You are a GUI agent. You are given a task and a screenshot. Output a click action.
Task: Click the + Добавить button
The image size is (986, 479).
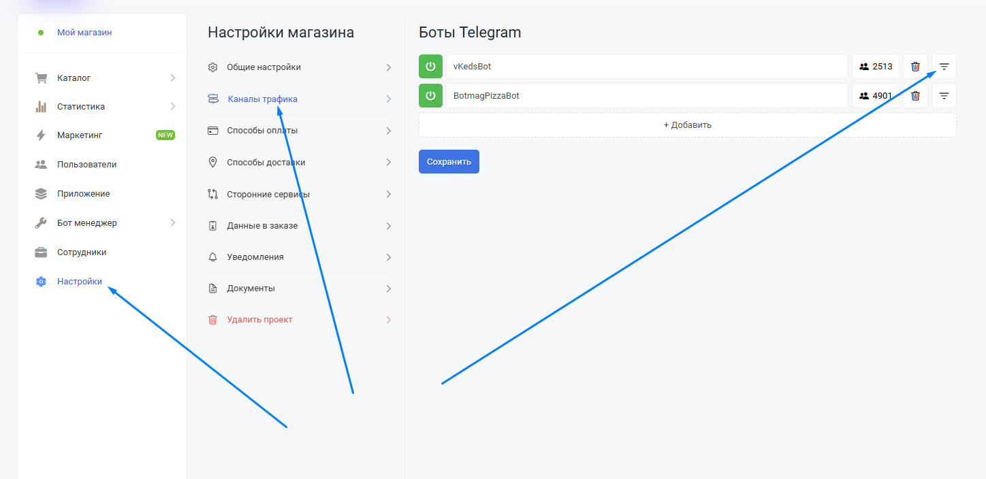point(687,125)
